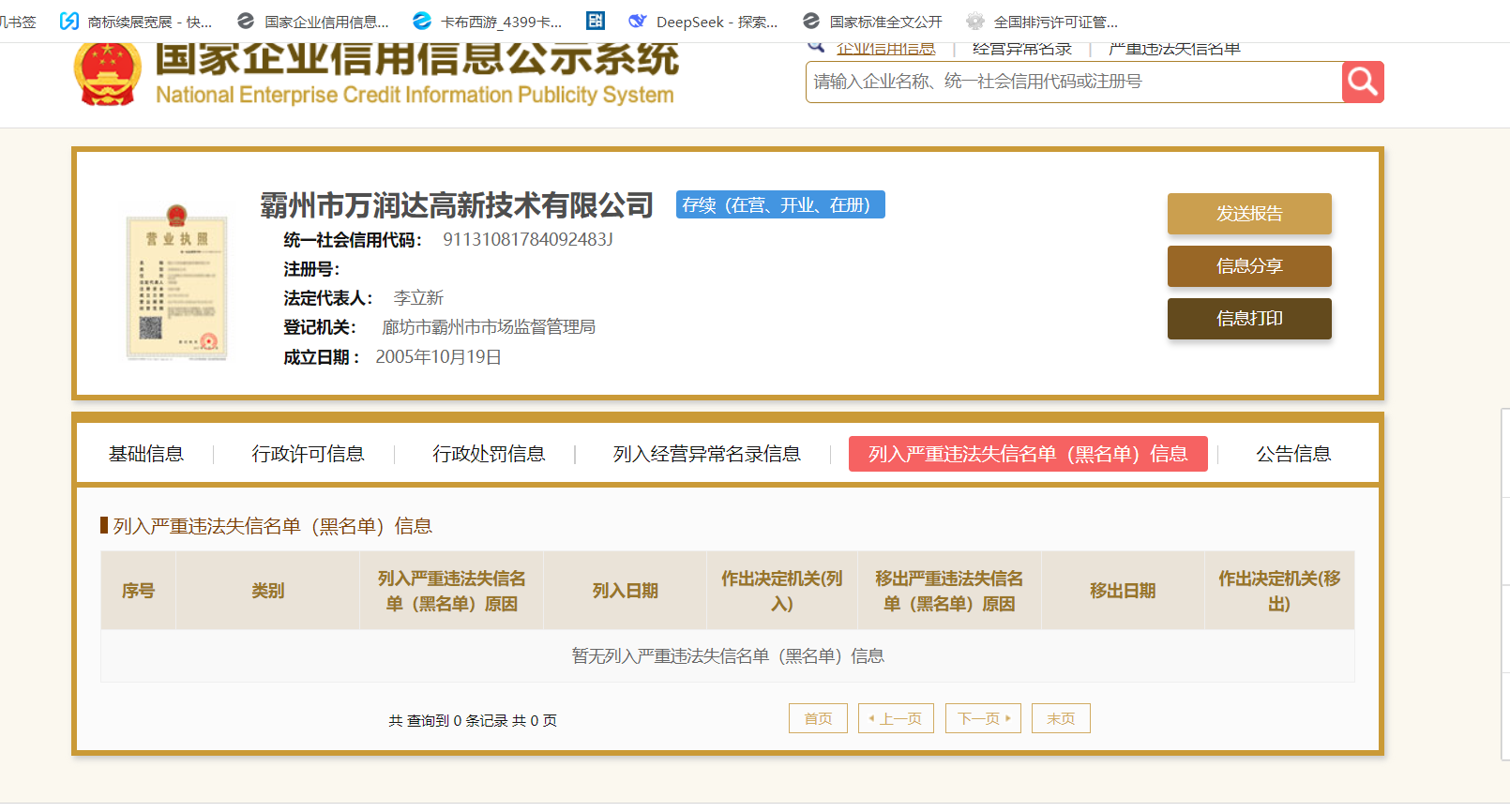1510x812 pixels.
Task: Open the 全国排污许可证管理 bookmark
Action: pos(1042,22)
